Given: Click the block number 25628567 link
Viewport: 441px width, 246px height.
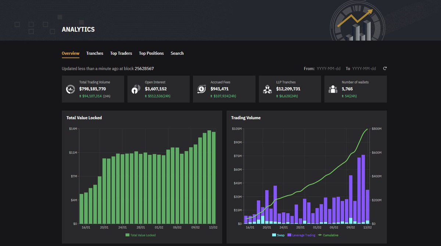Looking at the screenshot, I should click(144, 68).
